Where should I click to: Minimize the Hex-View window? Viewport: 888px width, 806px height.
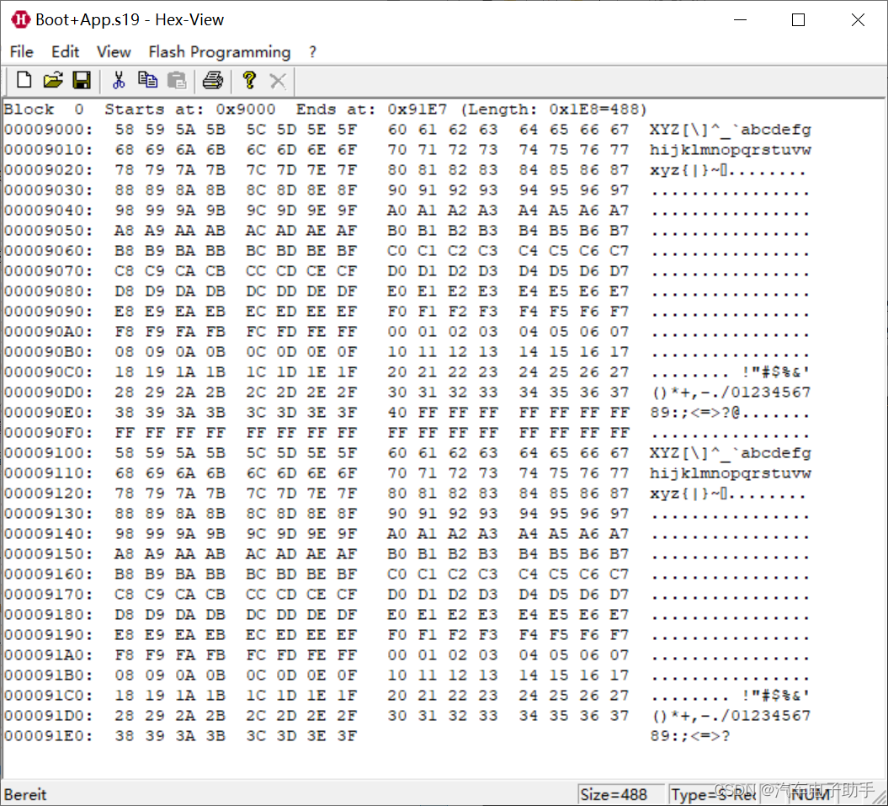pyautogui.click(x=740, y=20)
